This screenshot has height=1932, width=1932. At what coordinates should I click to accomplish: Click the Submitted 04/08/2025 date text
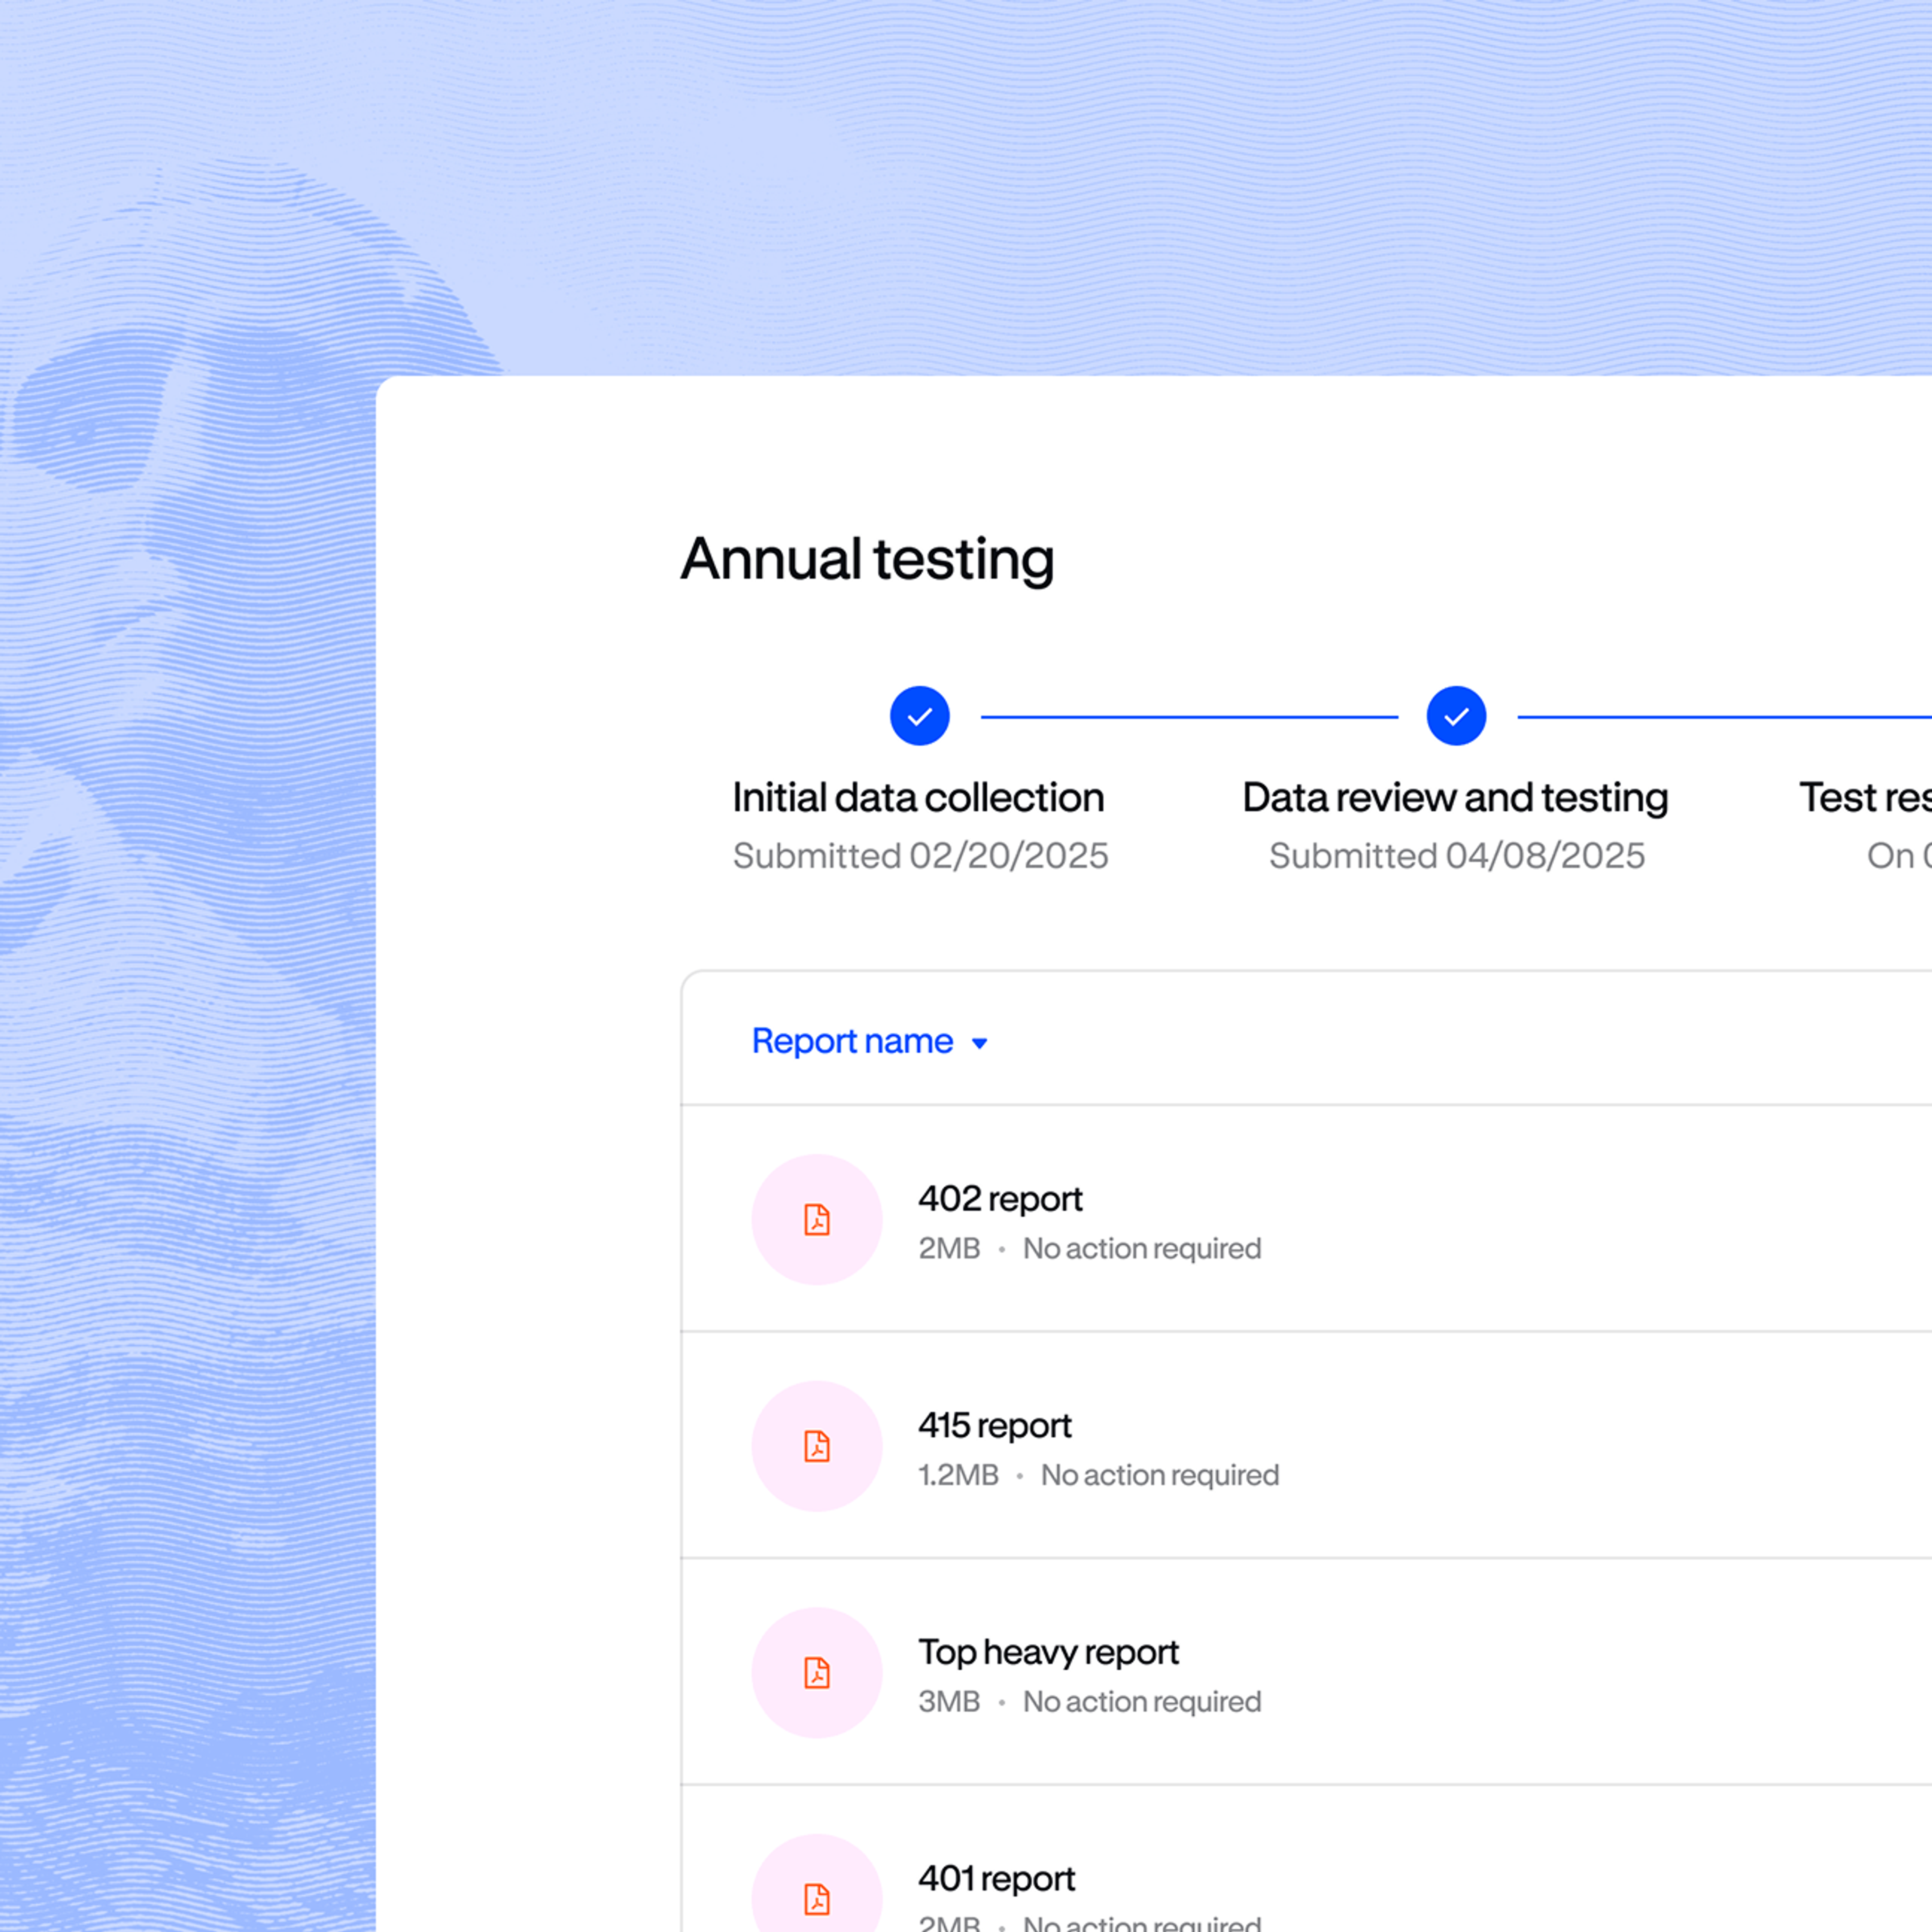pos(1456,856)
